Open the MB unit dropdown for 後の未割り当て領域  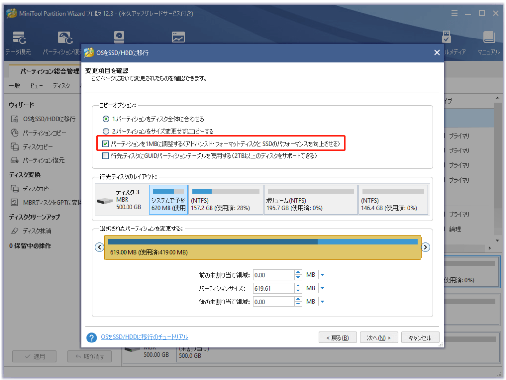point(322,302)
